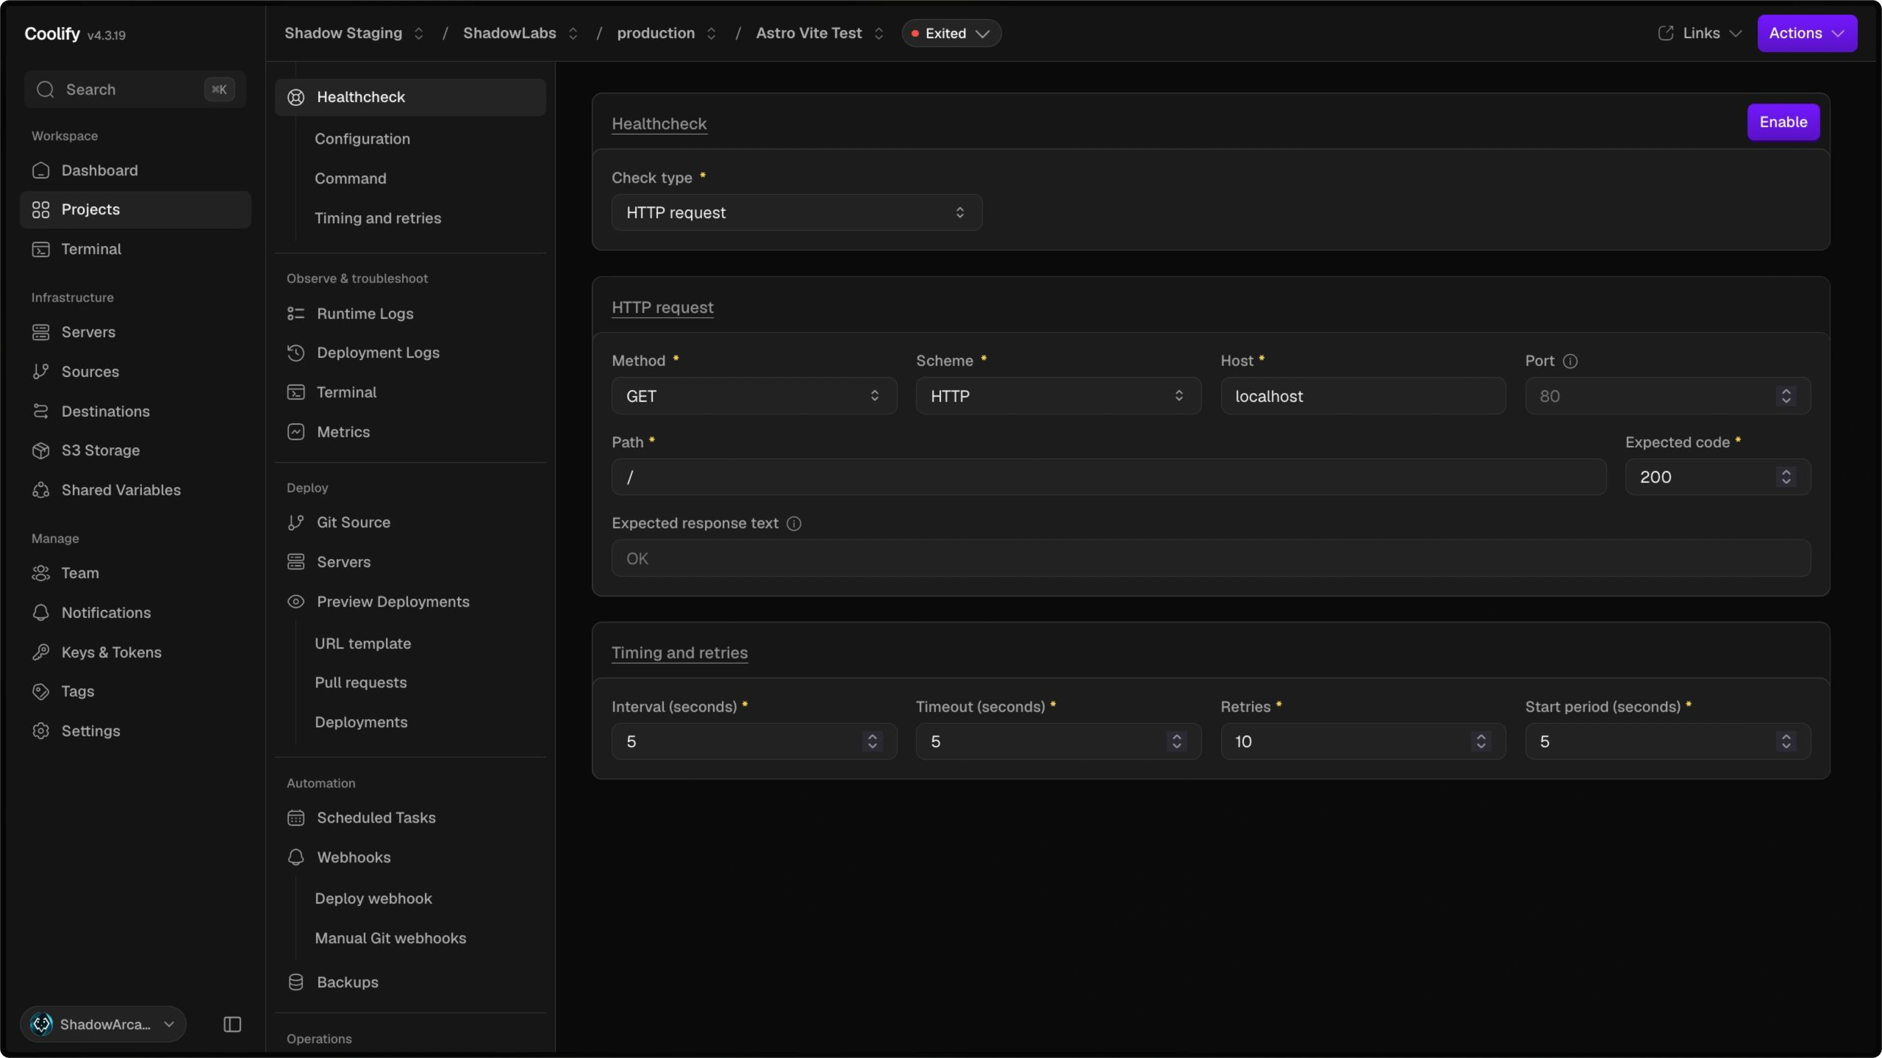This screenshot has height=1058, width=1882.
Task: Click the Timing and retries section heading
Action: [679, 653]
